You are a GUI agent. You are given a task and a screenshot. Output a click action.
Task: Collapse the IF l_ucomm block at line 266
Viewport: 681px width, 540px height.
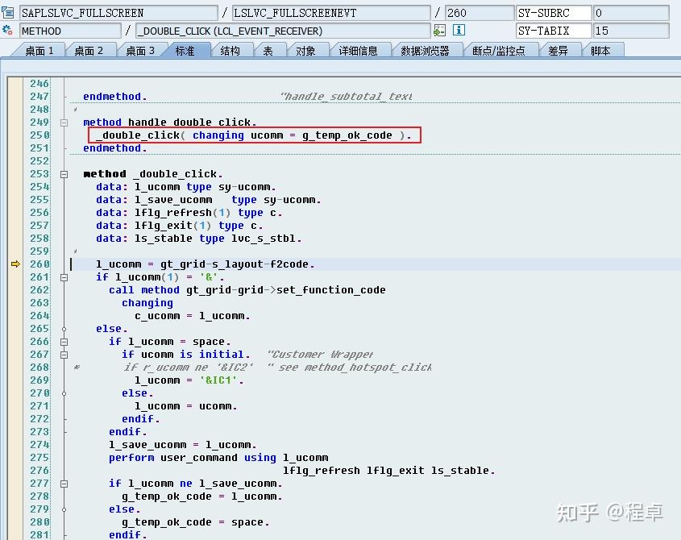(x=64, y=341)
